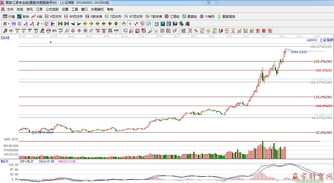Toggle the crosshair cursor button
This screenshot has height=183, width=334.
pos(130,24)
